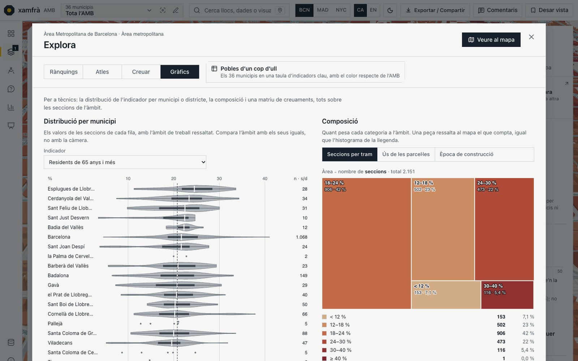Open the Creuar tab

(x=141, y=72)
